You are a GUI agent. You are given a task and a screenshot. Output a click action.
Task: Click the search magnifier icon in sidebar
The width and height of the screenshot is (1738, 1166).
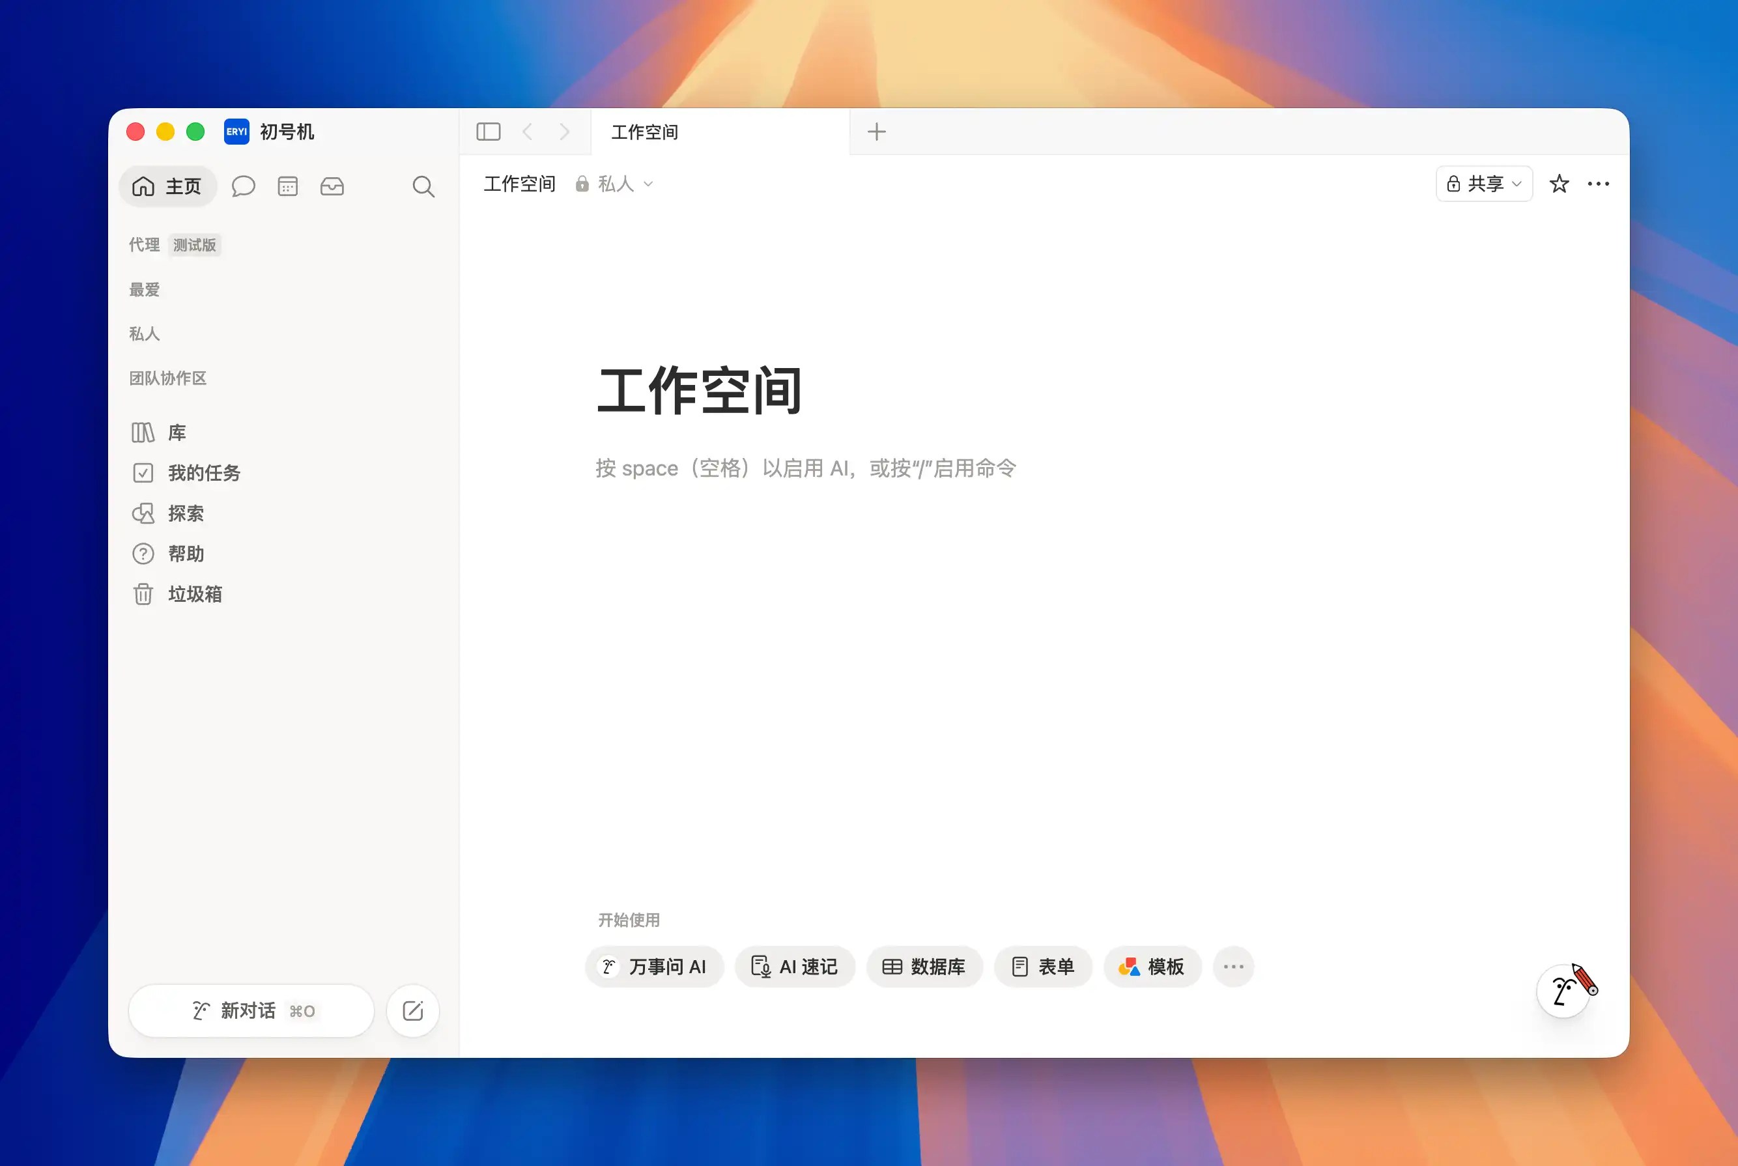423,186
